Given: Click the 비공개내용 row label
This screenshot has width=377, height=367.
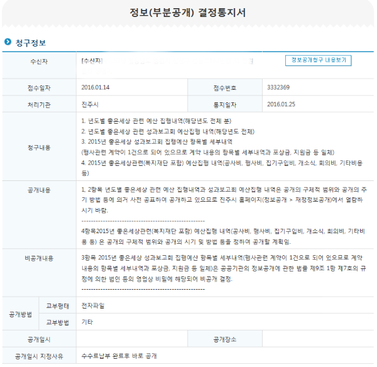Looking at the screenshot, I should tap(38, 258).
